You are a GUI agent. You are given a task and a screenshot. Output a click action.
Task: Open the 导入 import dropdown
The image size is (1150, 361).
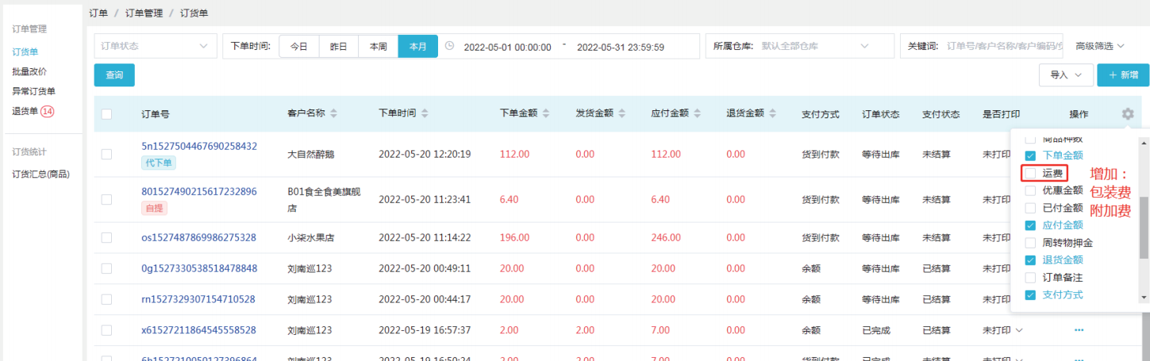point(1066,75)
